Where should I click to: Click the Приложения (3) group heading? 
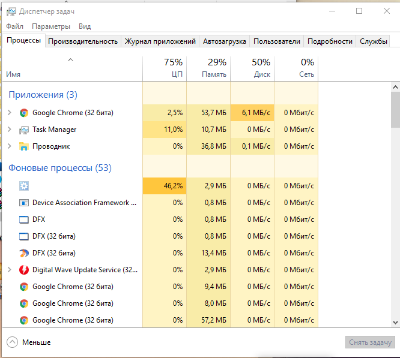(43, 95)
